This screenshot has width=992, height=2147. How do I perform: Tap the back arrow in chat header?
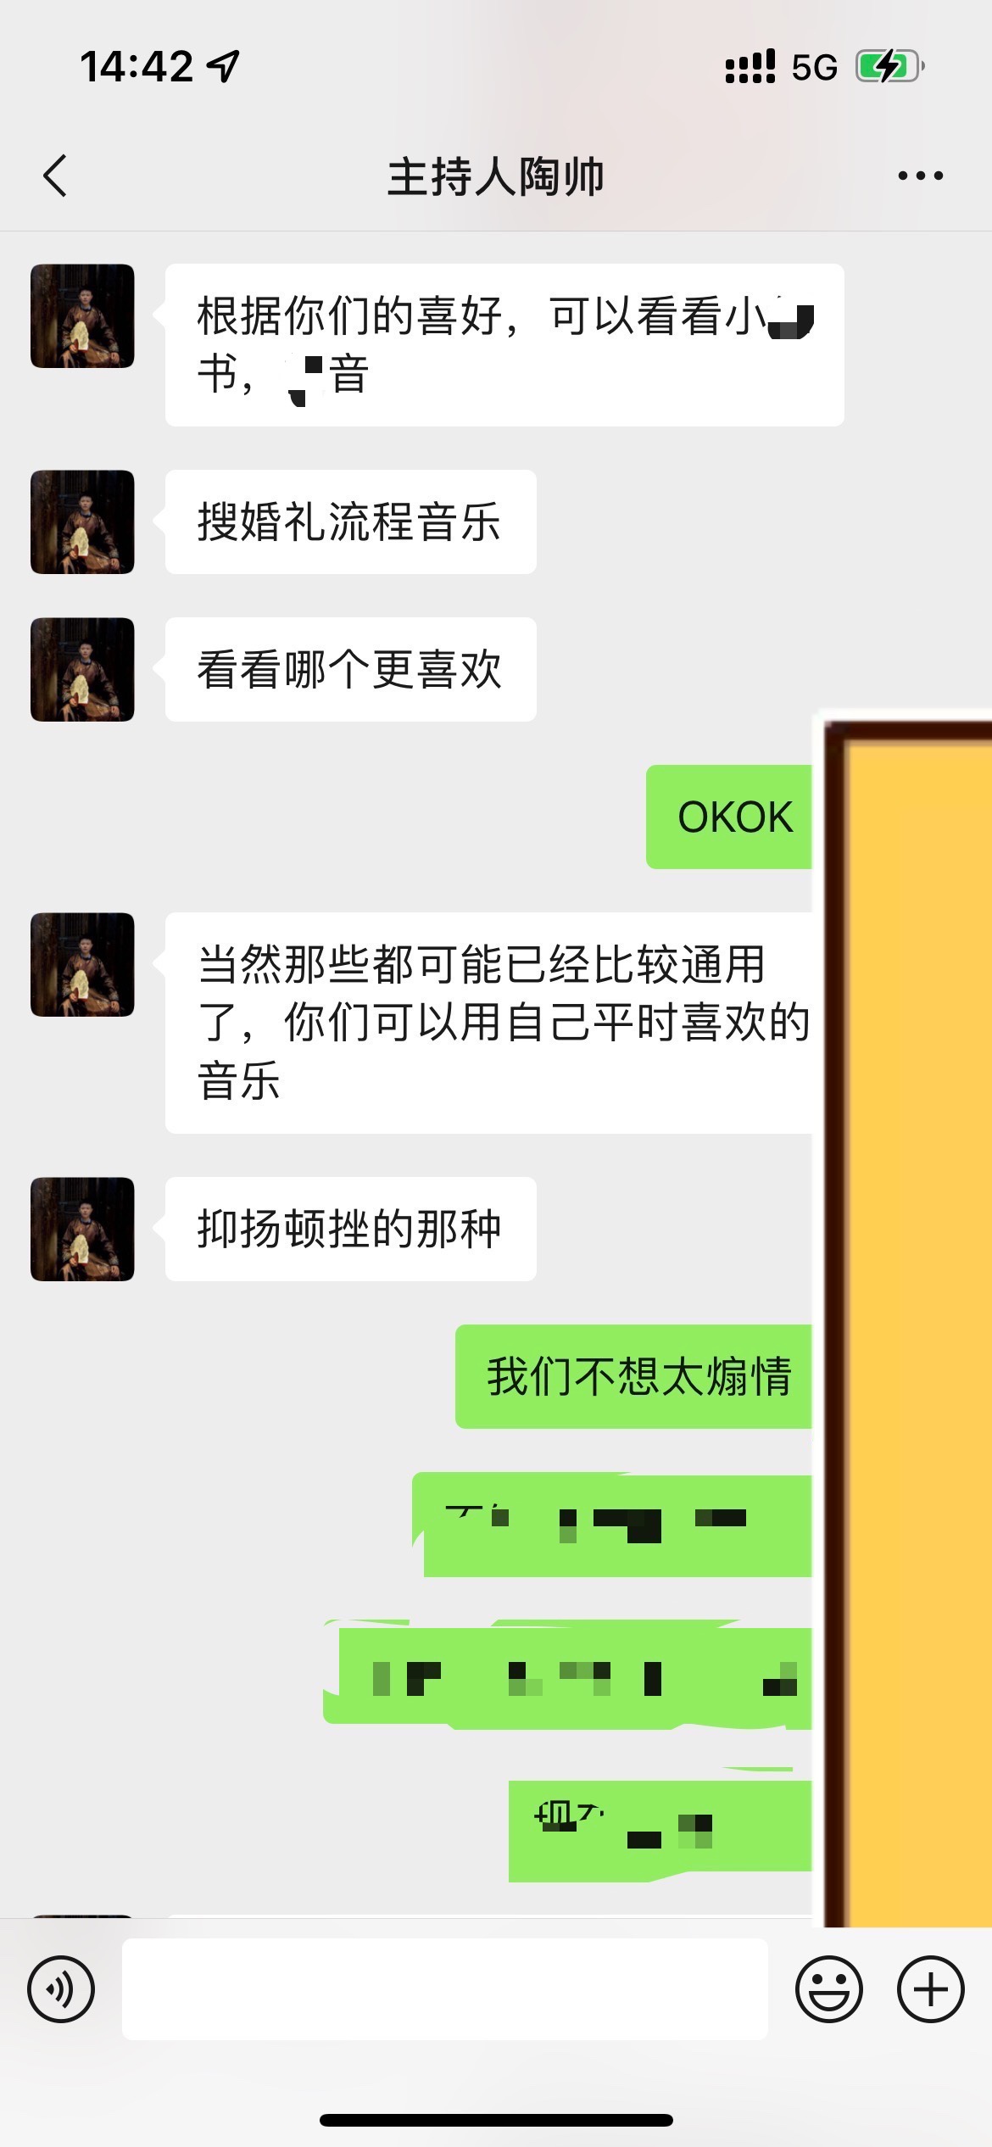(x=55, y=176)
